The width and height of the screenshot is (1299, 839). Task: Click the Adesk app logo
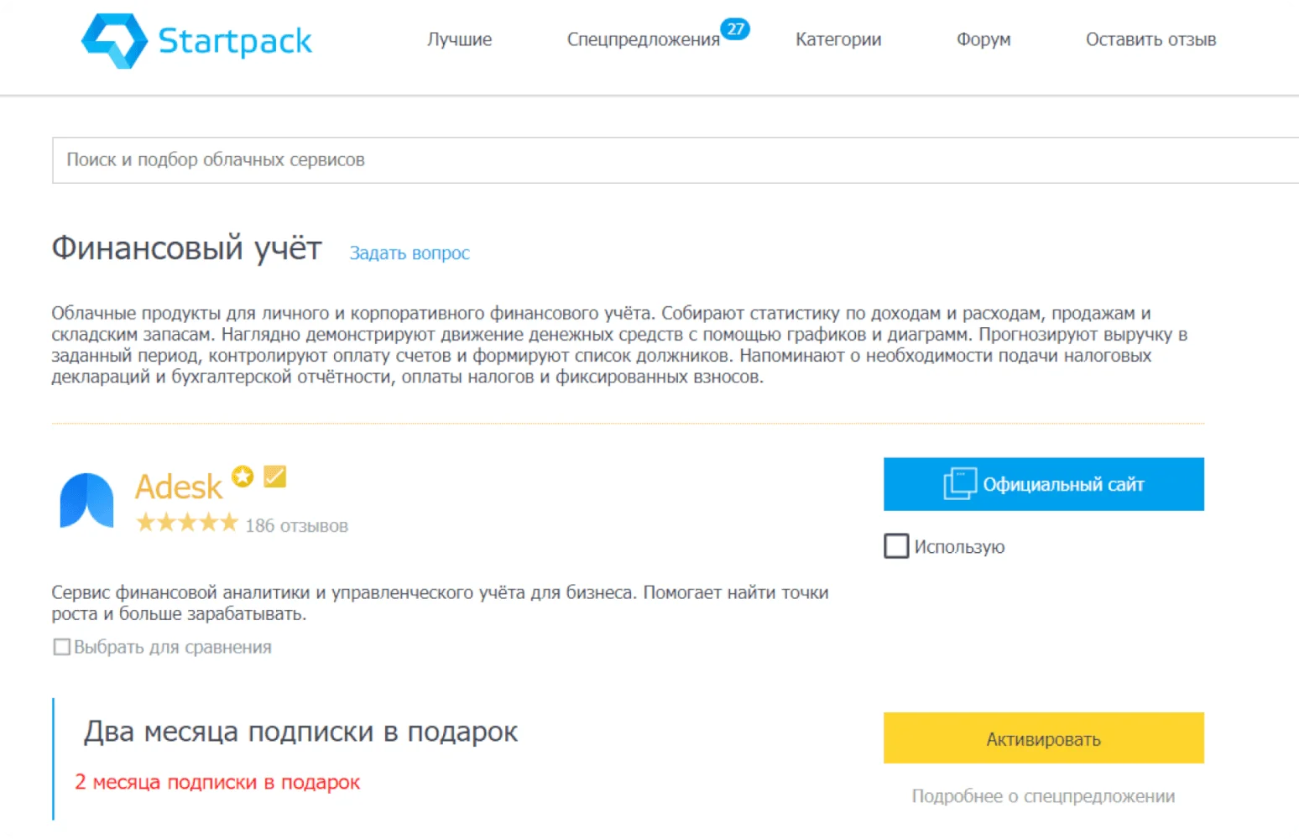click(x=86, y=501)
